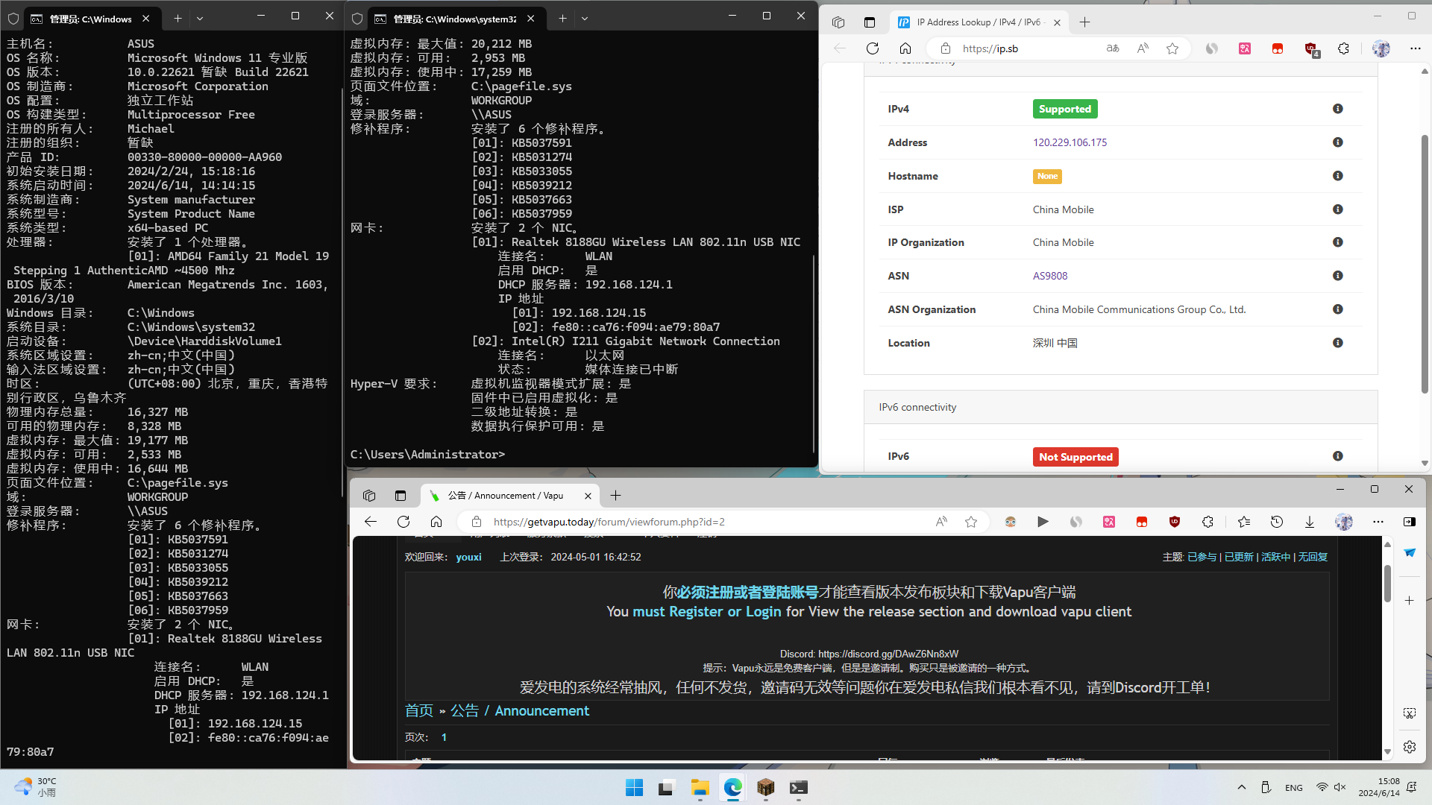Open workspaces in the ip.sb browser window
This screenshot has height=805, width=1432.
point(838,22)
